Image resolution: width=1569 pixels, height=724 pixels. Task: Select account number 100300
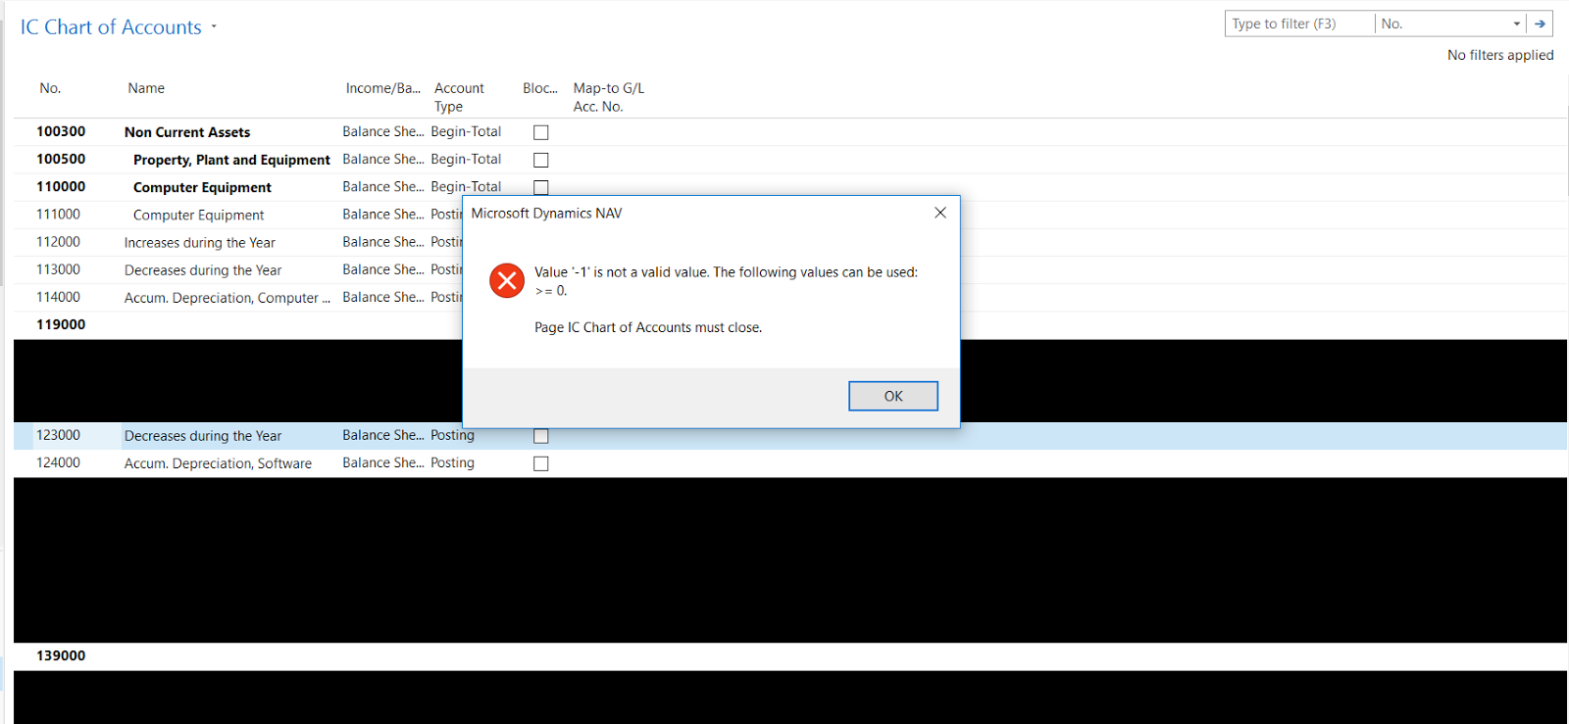(x=61, y=131)
